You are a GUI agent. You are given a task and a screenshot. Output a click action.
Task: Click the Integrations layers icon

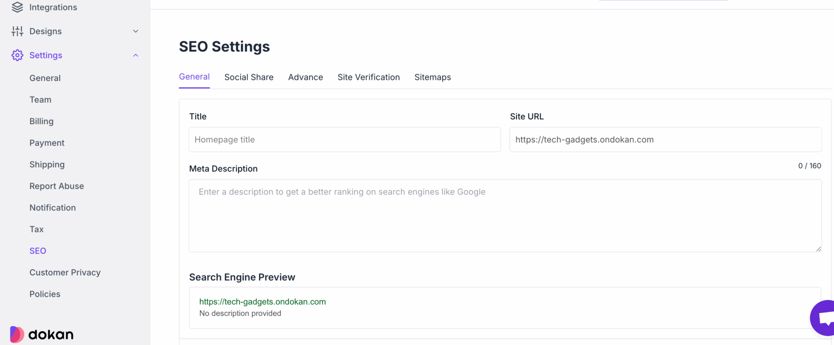[17, 7]
